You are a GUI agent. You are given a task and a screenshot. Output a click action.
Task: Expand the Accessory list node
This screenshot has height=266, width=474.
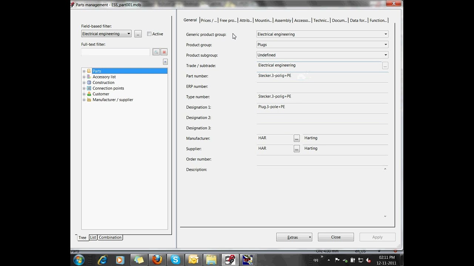coord(84,77)
